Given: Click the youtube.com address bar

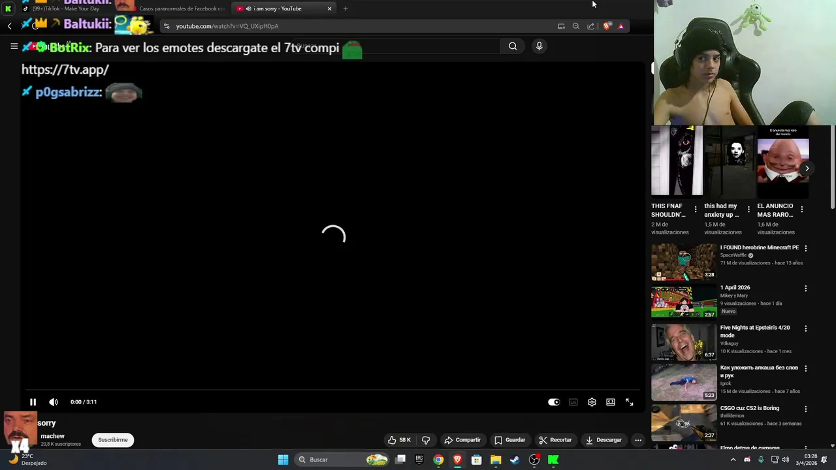Looking at the screenshot, I should (359, 26).
